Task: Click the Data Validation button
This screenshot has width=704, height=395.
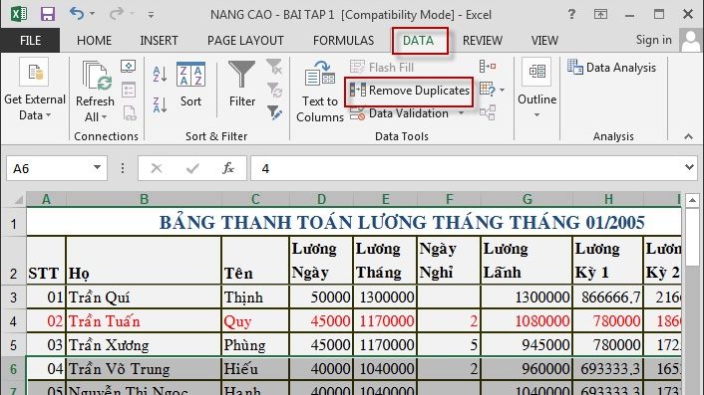Action: 399,113
